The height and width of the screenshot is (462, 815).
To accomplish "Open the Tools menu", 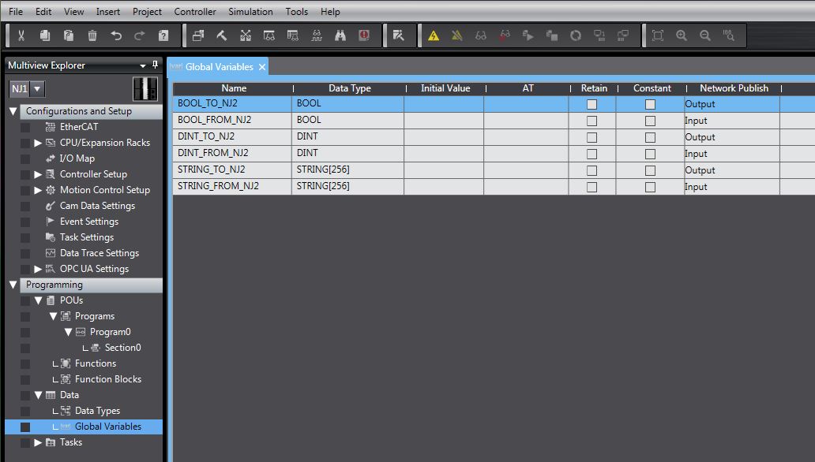I will tap(297, 11).
